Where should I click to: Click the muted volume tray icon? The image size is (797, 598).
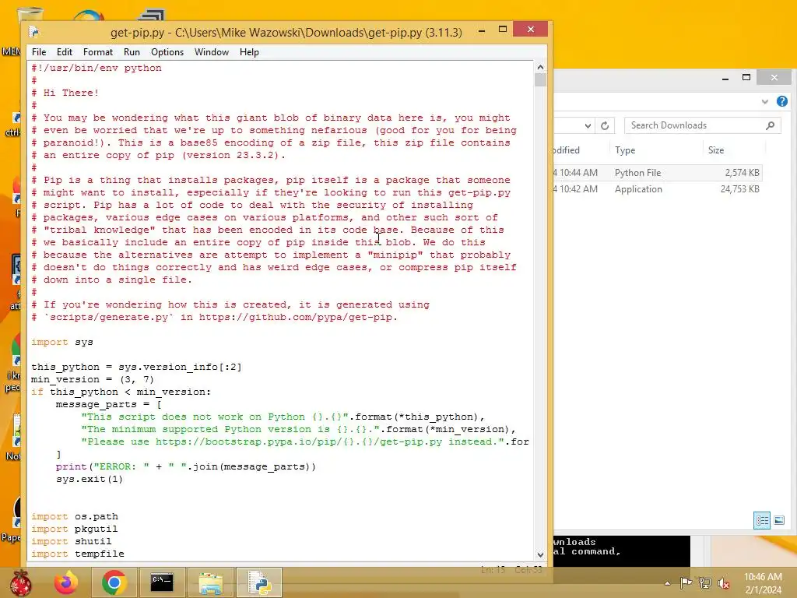pos(724,582)
